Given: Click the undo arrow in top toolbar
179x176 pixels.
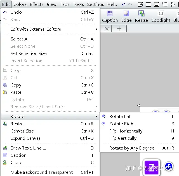Looking at the screenshot, I should point(124,4).
